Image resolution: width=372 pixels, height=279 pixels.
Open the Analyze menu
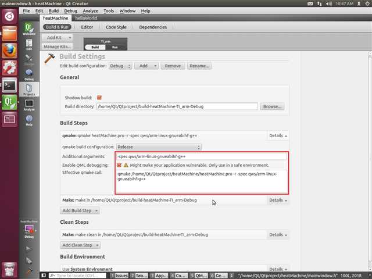click(90, 11)
